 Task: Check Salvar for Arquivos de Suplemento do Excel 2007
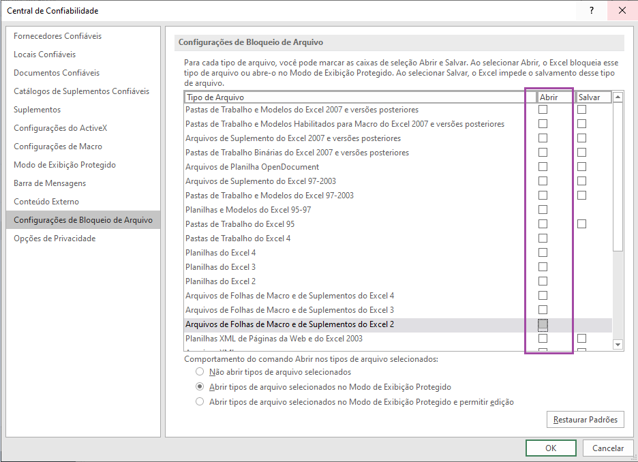pos(582,138)
